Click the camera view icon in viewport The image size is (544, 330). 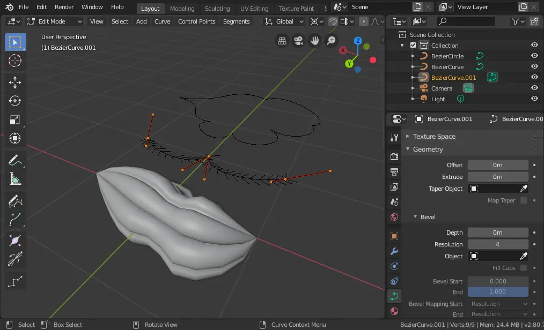click(x=298, y=41)
